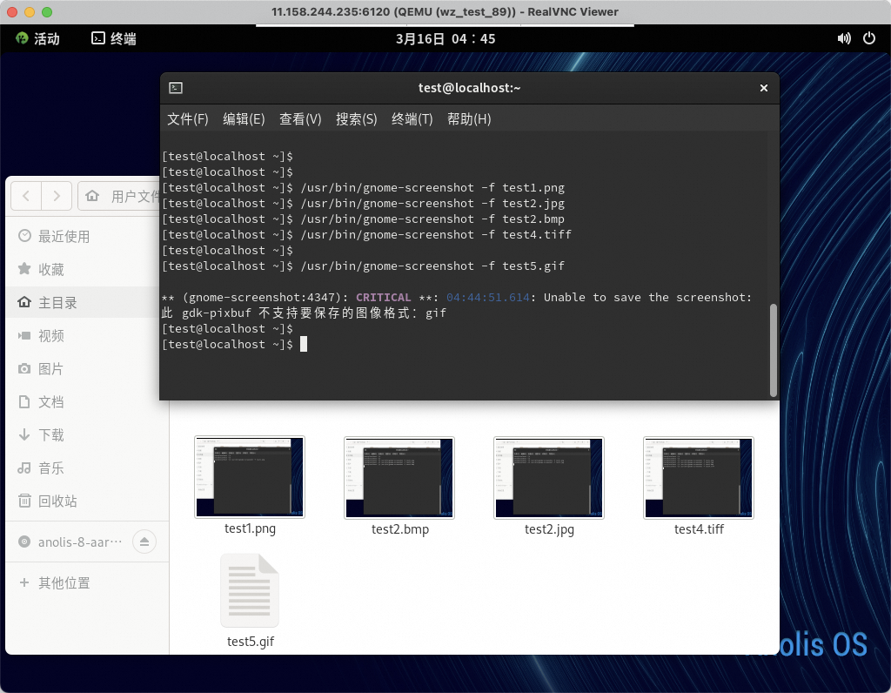The image size is (891, 693).
Task: Open the power menu icon
Action: [868, 38]
